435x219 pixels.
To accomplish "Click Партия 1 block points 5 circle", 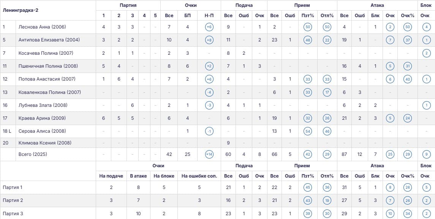I will point(426,187).
